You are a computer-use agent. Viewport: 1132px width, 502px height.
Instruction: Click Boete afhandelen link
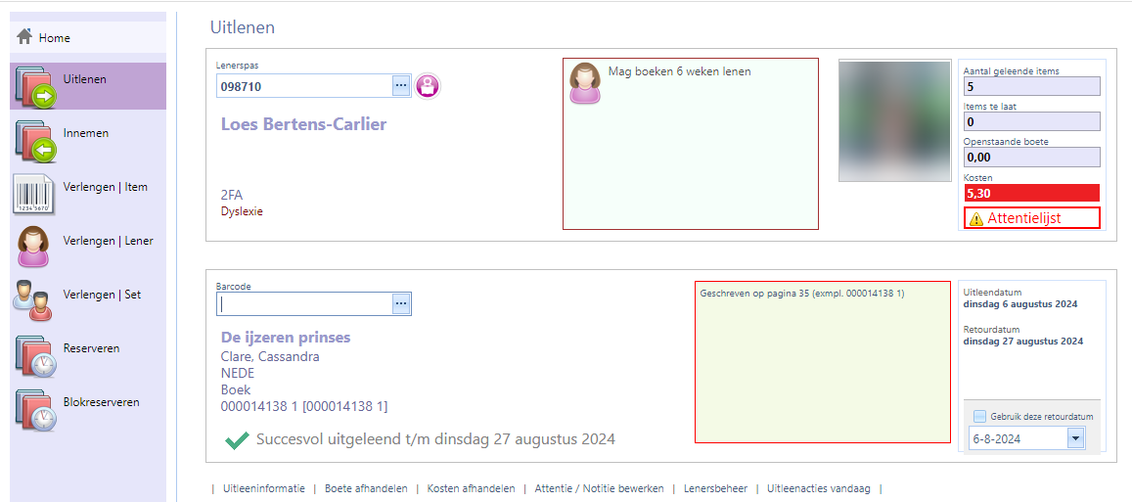366,488
